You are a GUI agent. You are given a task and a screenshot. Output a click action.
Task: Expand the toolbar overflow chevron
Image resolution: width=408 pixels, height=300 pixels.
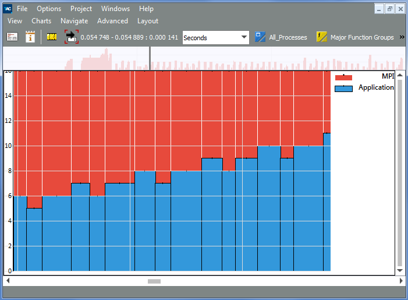pos(401,37)
